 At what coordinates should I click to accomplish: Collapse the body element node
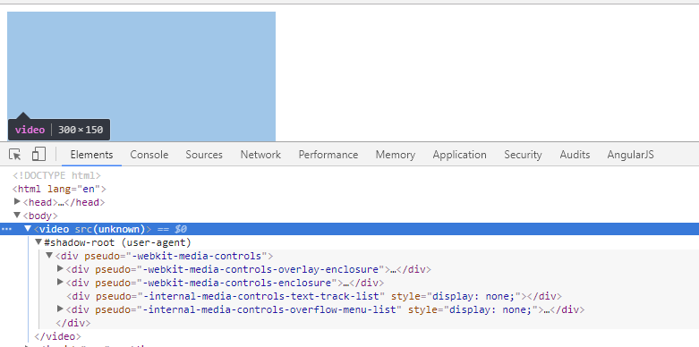click(x=17, y=216)
